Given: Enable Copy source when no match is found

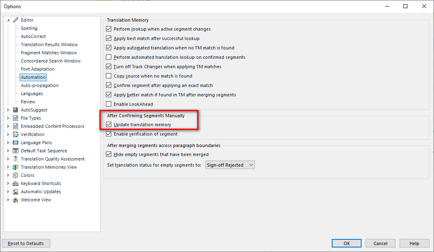Looking at the screenshot, I should point(109,76).
